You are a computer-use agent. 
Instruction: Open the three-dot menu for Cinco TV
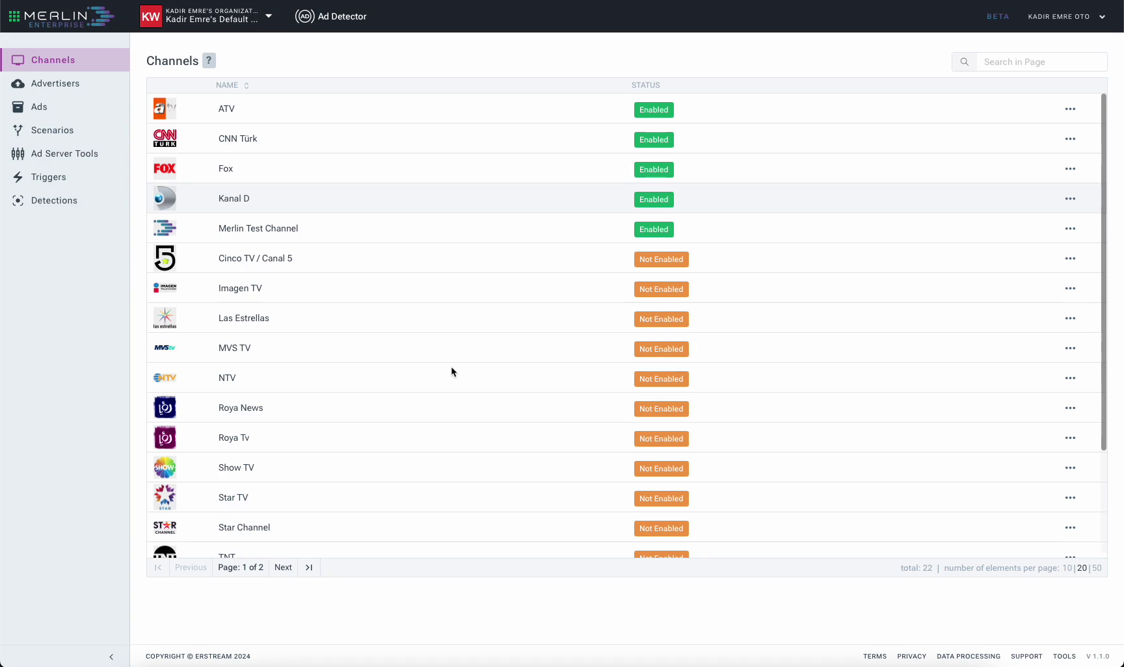click(1070, 258)
